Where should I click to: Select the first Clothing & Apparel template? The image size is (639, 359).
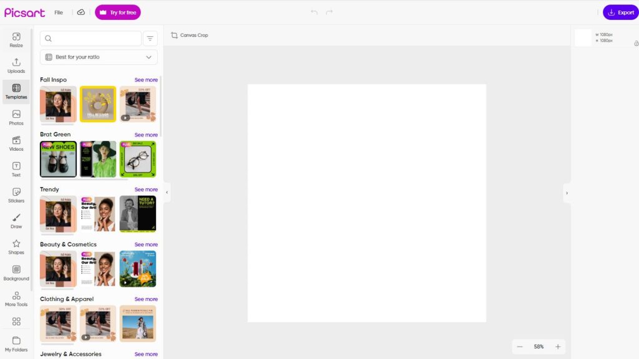(x=58, y=323)
